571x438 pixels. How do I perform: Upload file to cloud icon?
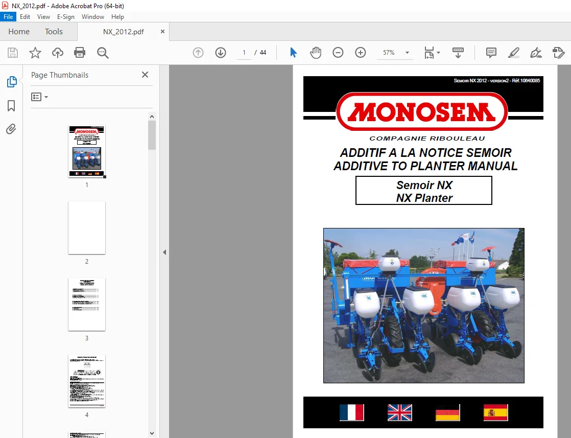(x=58, y=53)
